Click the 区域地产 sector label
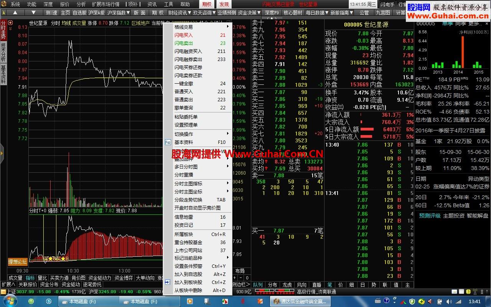 coord(140,23)
